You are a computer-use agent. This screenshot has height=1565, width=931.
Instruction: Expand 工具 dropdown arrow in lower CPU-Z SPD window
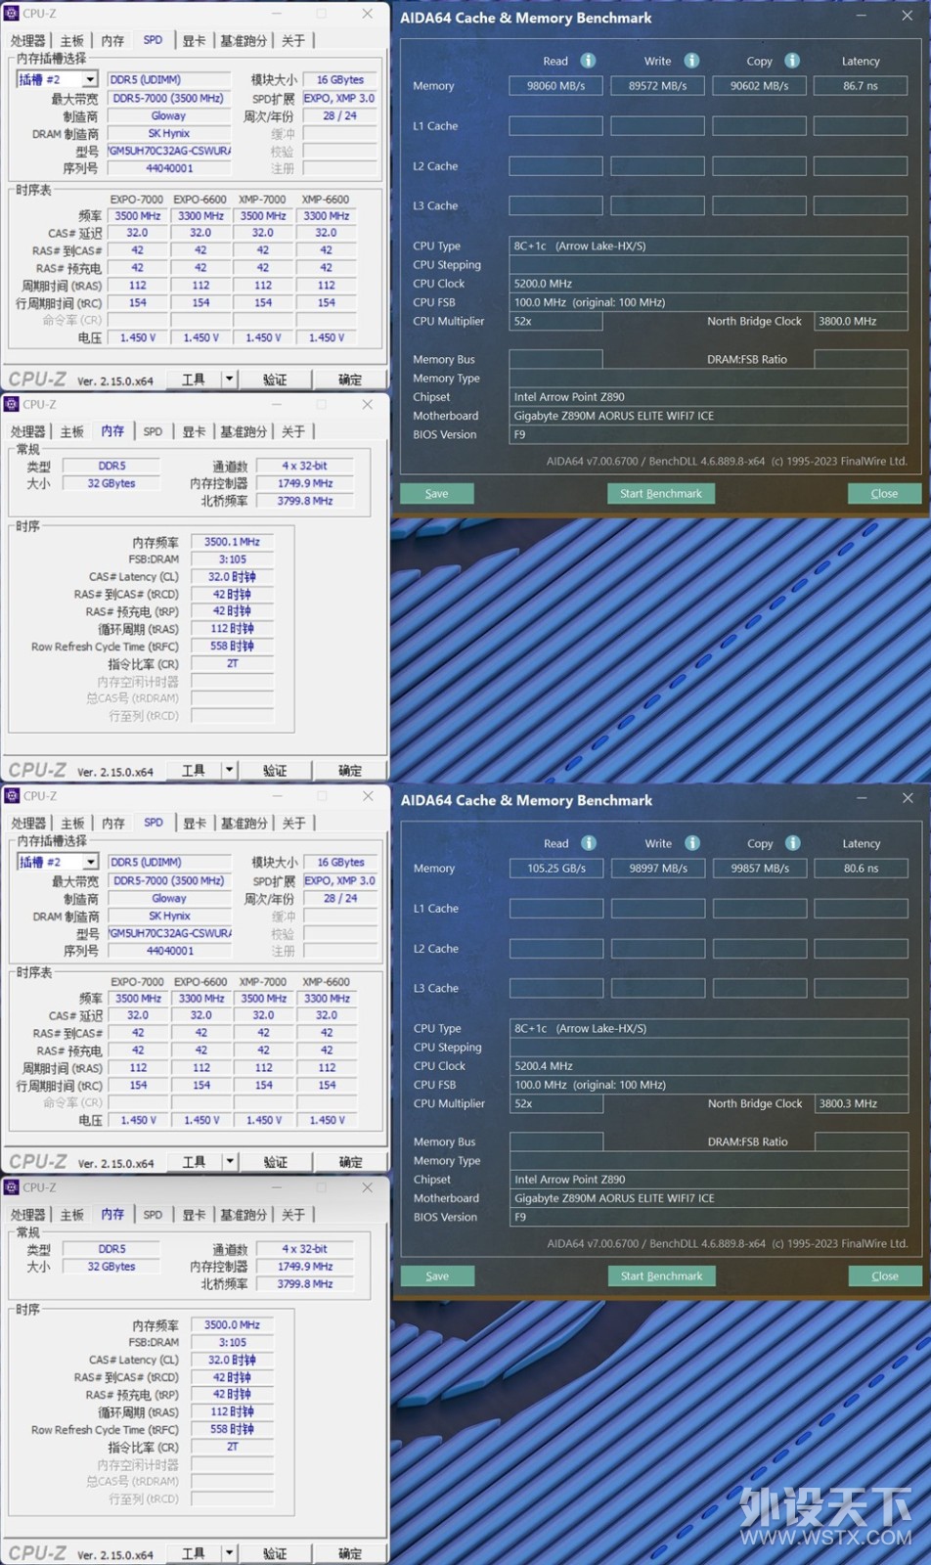[231, 1162]
